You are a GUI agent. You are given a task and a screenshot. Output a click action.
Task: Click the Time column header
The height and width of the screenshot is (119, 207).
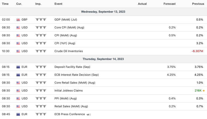pyautogui.click(x=5, y=4)
